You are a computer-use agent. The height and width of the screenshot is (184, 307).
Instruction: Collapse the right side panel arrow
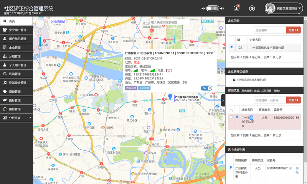tap(223, 100)
